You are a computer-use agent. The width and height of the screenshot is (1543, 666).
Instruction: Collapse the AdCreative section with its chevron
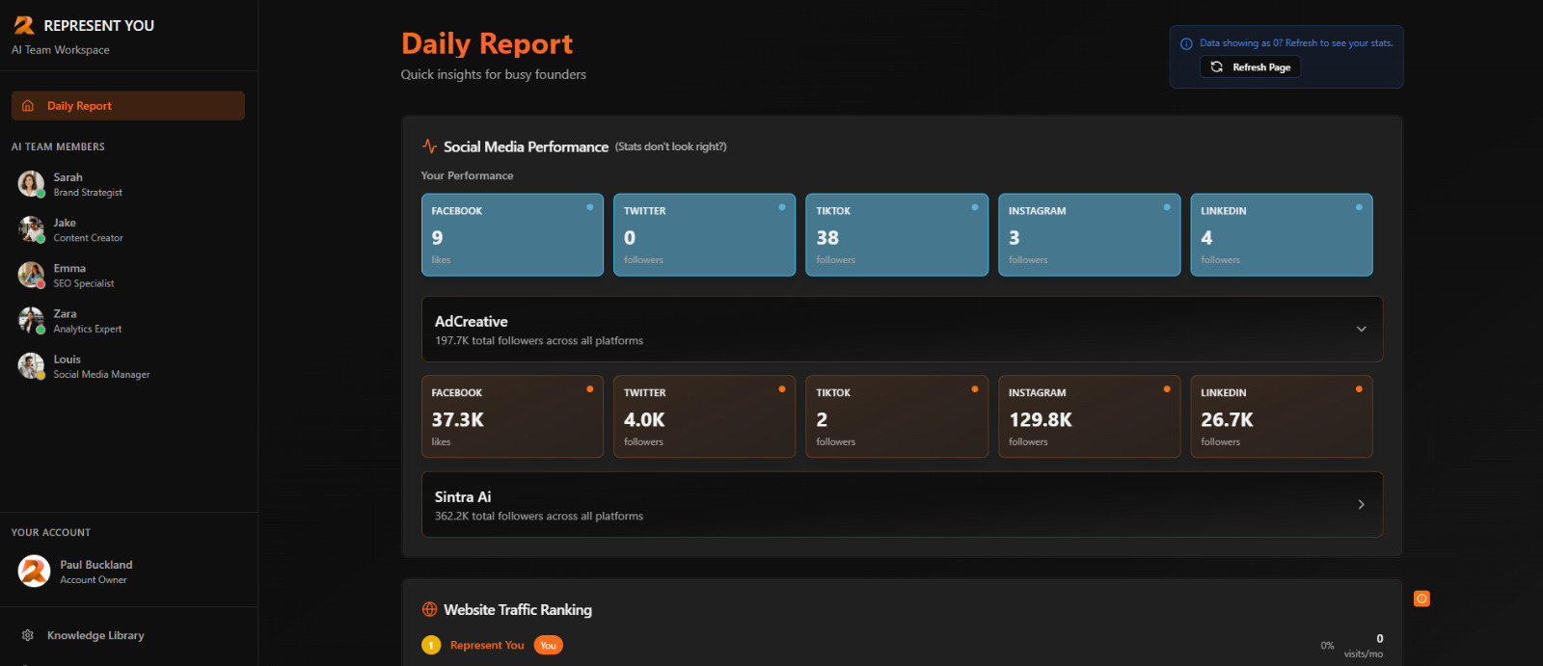[1362, 329]
